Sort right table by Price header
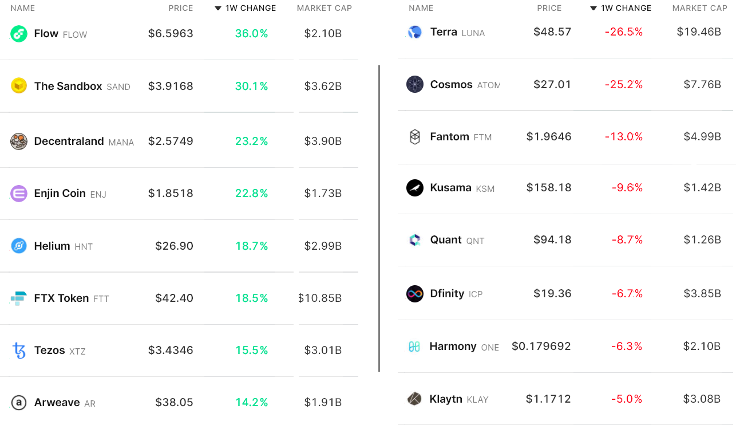This screenshot has height=425, width=736. pyautogui.click(x=549, y=8)
